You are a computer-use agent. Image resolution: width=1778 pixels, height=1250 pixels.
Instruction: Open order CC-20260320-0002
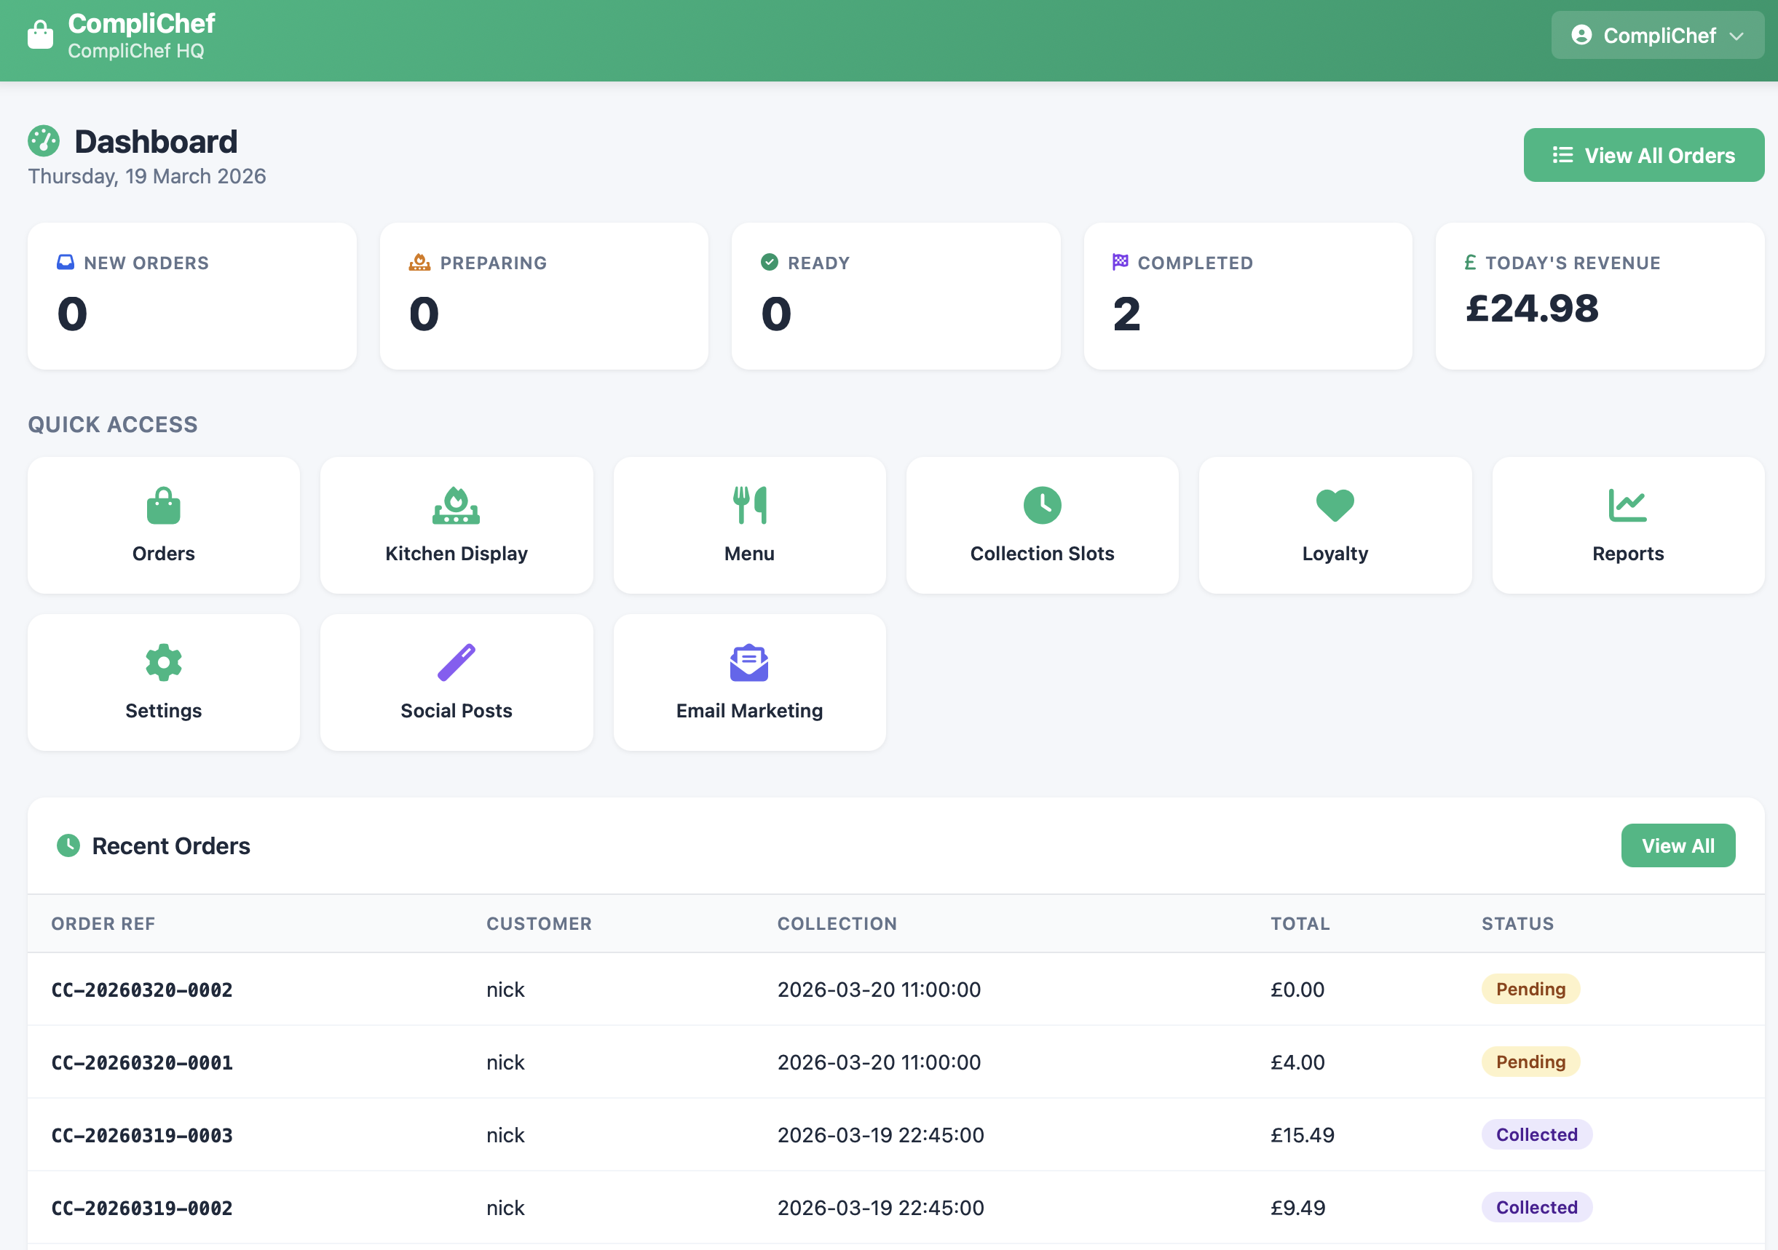tap(142, 990)
